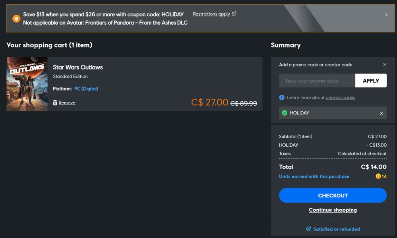The image size is (397, 238).
Task: Open the creator codes link
Action: coord(340,98)
